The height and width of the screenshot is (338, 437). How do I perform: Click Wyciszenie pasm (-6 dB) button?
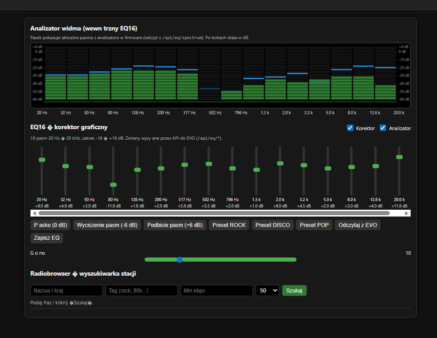[107, 225]
